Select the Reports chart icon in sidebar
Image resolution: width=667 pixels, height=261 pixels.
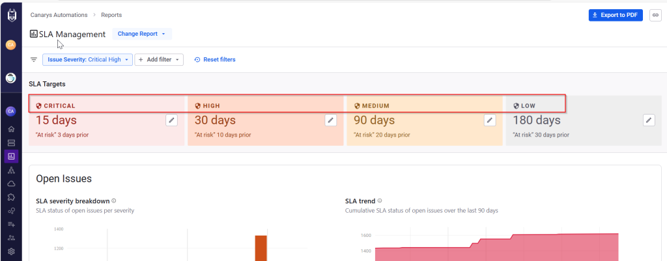11,156
